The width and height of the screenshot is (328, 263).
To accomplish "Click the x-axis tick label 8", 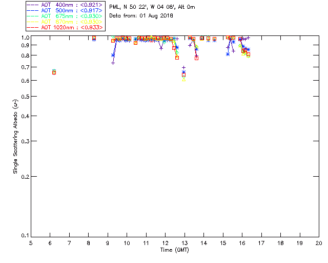I will (89, 243).
